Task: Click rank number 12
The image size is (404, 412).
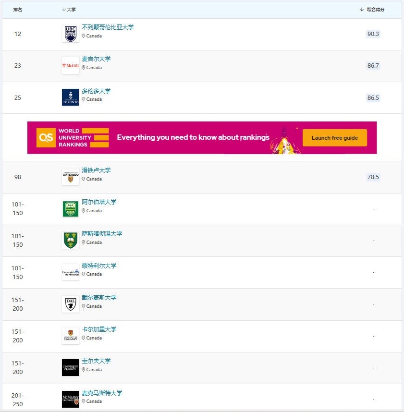Action: point(18,34)
